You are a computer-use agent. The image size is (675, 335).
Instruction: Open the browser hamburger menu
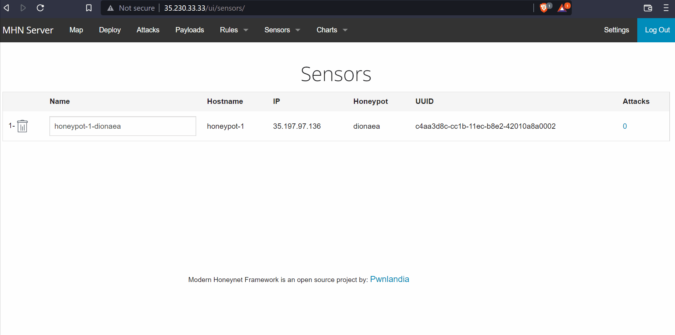(666, 8)
